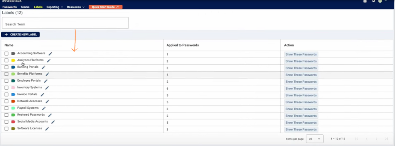Open the editor for the Employee Portals label
Screen dimensions: 395x146
46,81
